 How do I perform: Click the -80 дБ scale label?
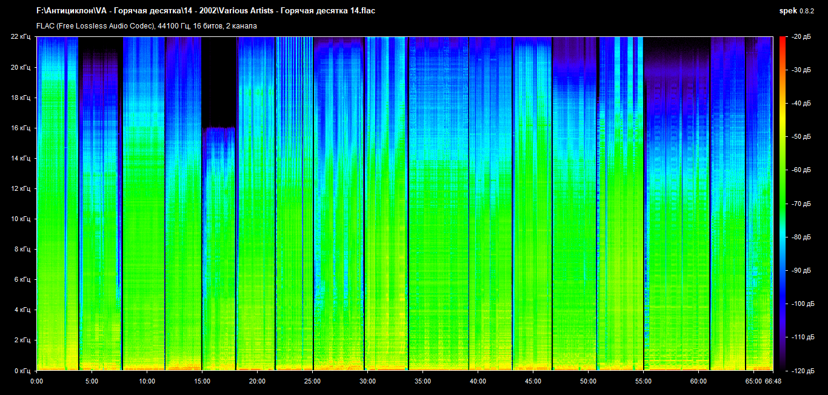pos(800,237)
